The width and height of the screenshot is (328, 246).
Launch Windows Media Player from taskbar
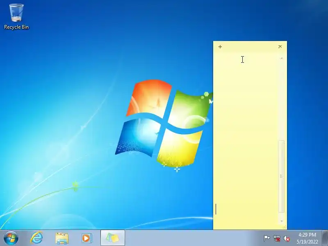[87, 238]
